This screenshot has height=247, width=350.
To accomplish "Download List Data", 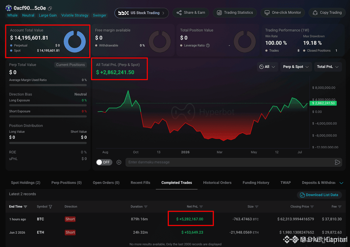I will coord(319,195).
